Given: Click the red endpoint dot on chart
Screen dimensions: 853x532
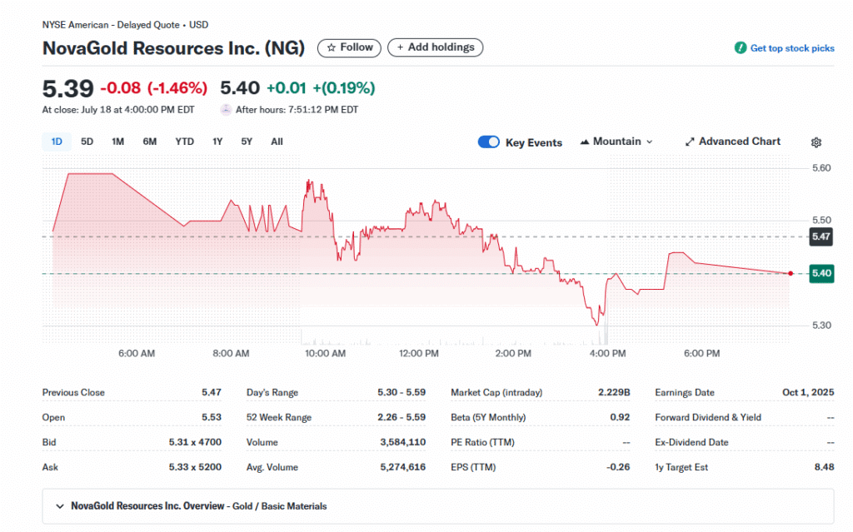Looking at the screenshot, I should tap(791, 274).
